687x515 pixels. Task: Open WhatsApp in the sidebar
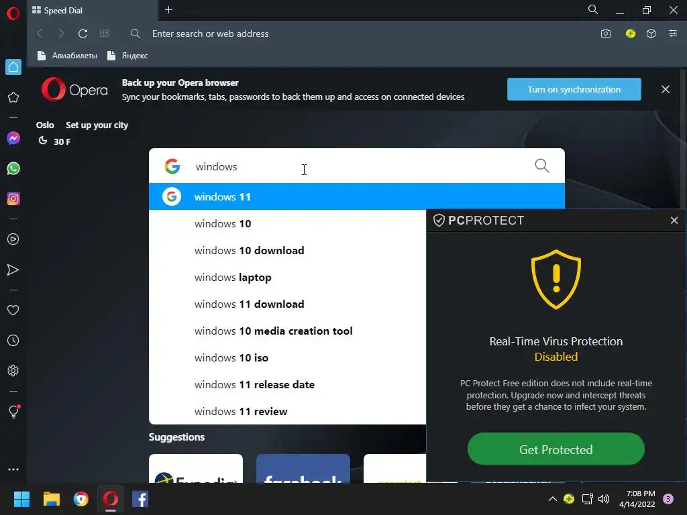coord(13,168)
